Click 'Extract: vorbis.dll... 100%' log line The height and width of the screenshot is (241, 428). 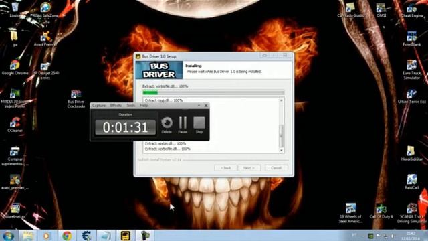[x=165, y=143]
